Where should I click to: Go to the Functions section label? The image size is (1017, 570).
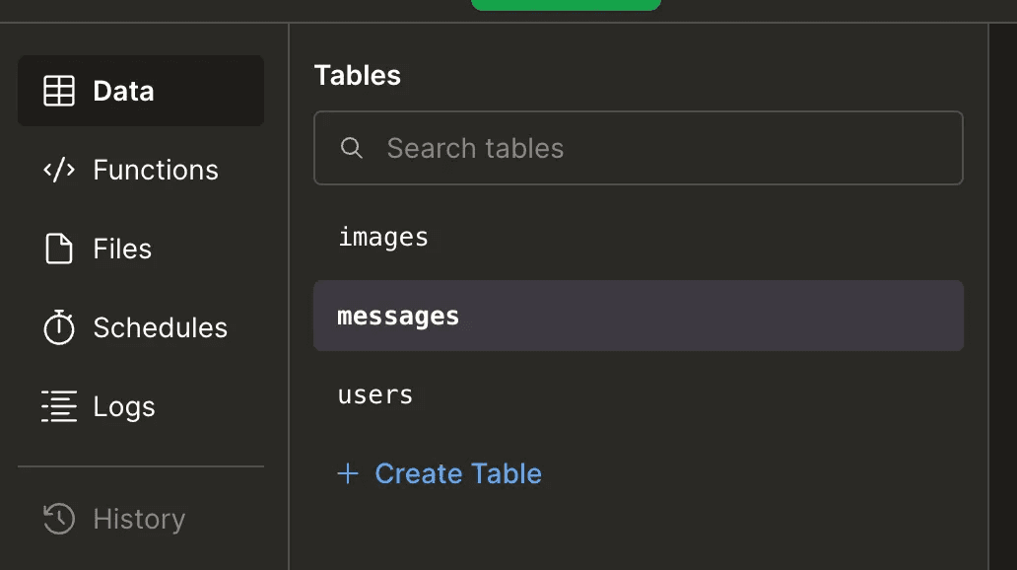[x=156, y=171]
